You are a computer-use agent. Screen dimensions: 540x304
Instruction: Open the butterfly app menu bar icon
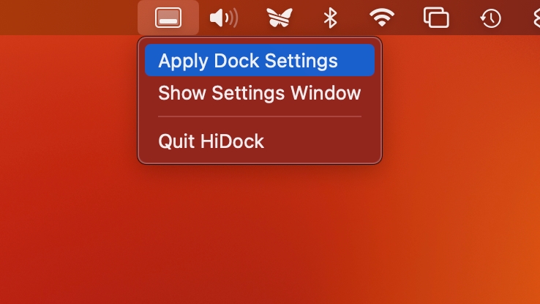click(x=280, y=18)
